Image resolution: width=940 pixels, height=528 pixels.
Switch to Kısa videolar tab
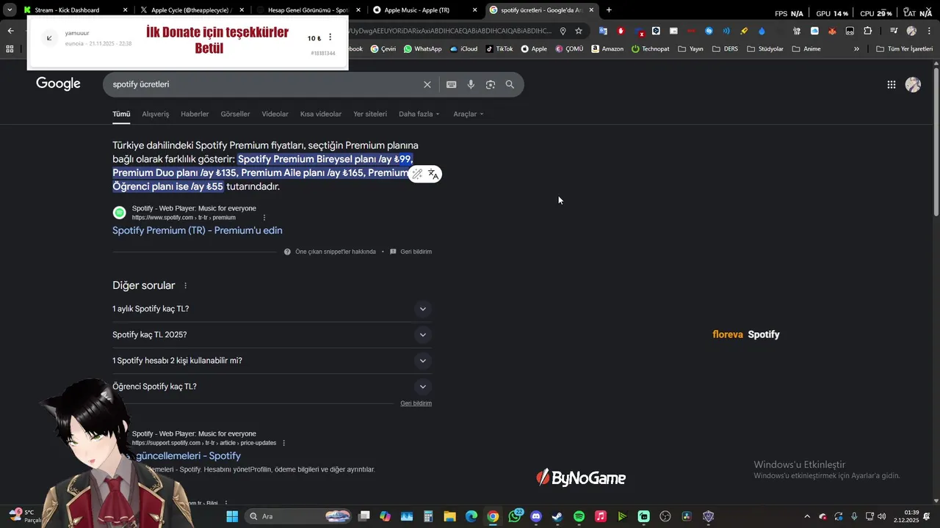321,114
